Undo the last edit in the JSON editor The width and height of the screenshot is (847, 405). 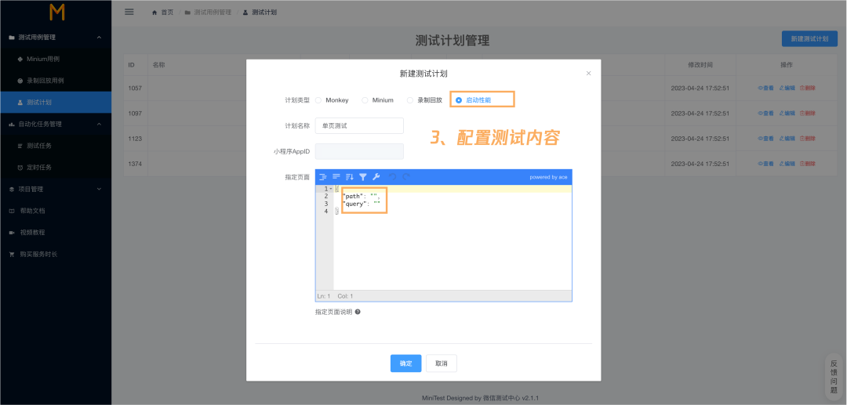tap(393, 177)
